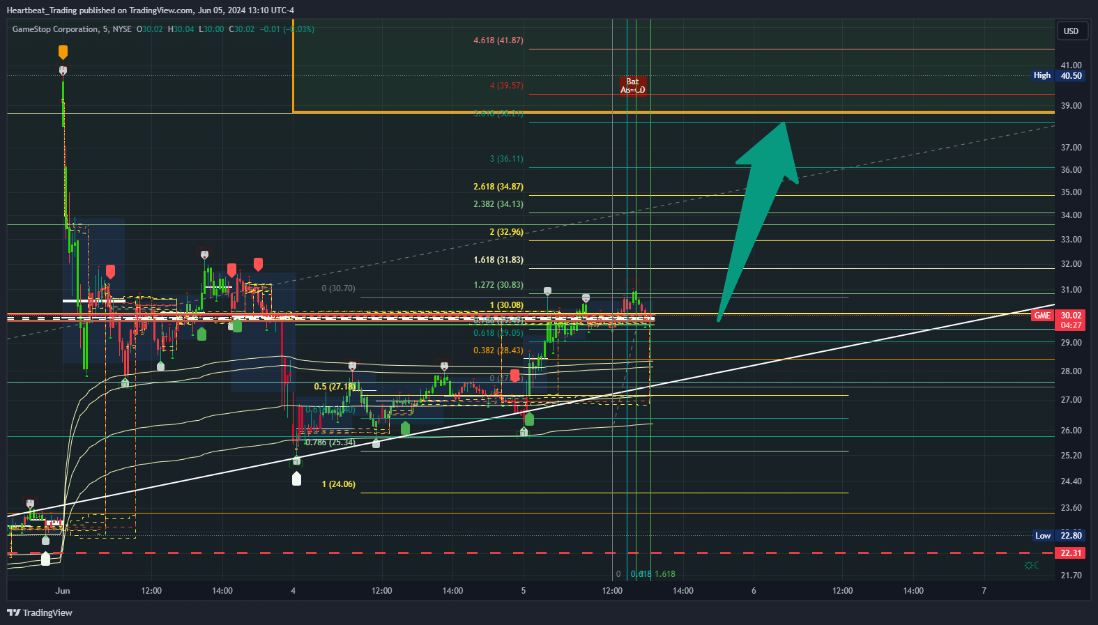Select the 2.618 (34.87) Fibonacci label

tap(498, 187)
